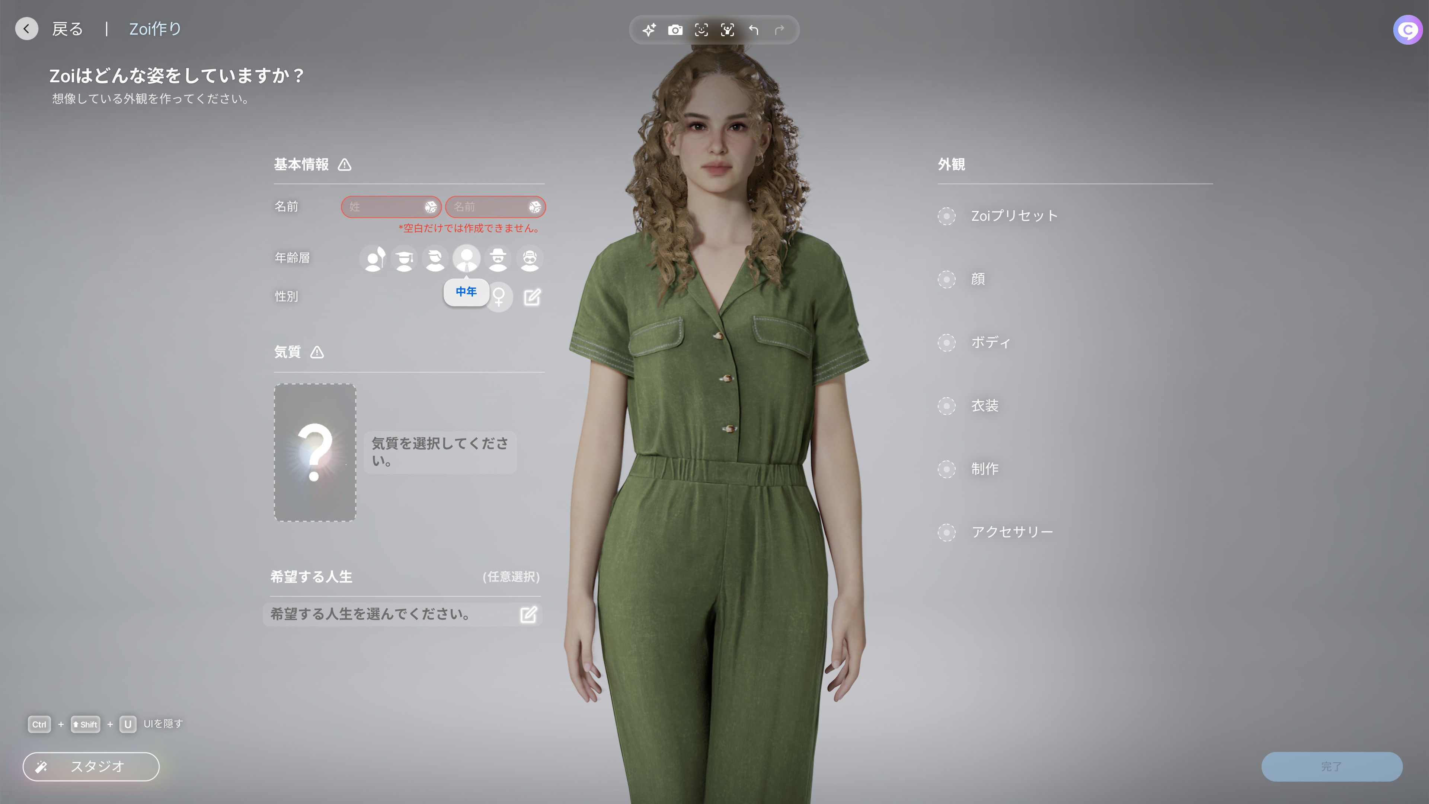Open the gender edit options

(x=532, y=297)
